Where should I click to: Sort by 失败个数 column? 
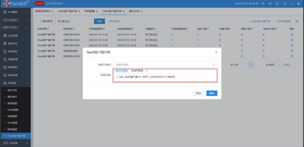click(x=230, y=29)
